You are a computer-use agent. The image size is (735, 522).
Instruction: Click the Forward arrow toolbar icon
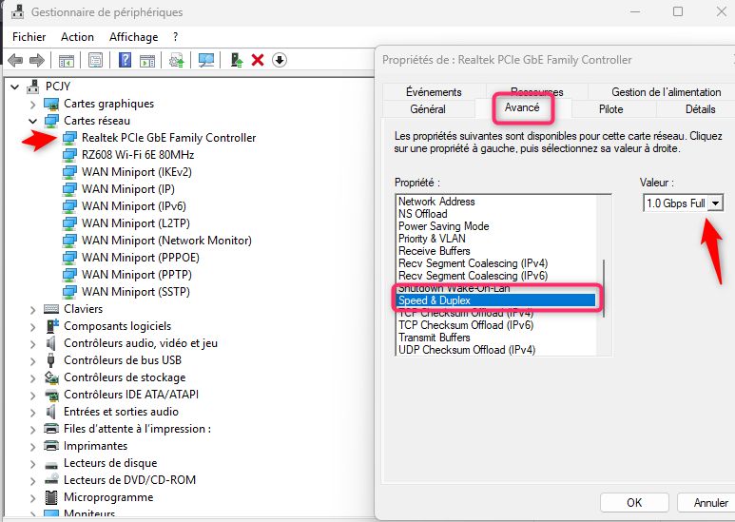[x=37, y=60]
